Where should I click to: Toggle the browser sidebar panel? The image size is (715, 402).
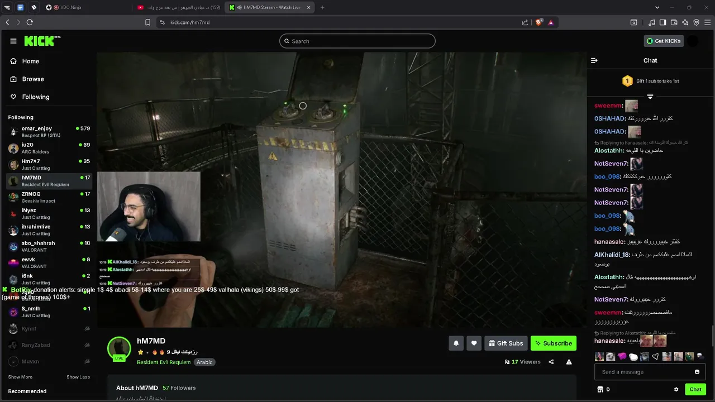[662, 22]
